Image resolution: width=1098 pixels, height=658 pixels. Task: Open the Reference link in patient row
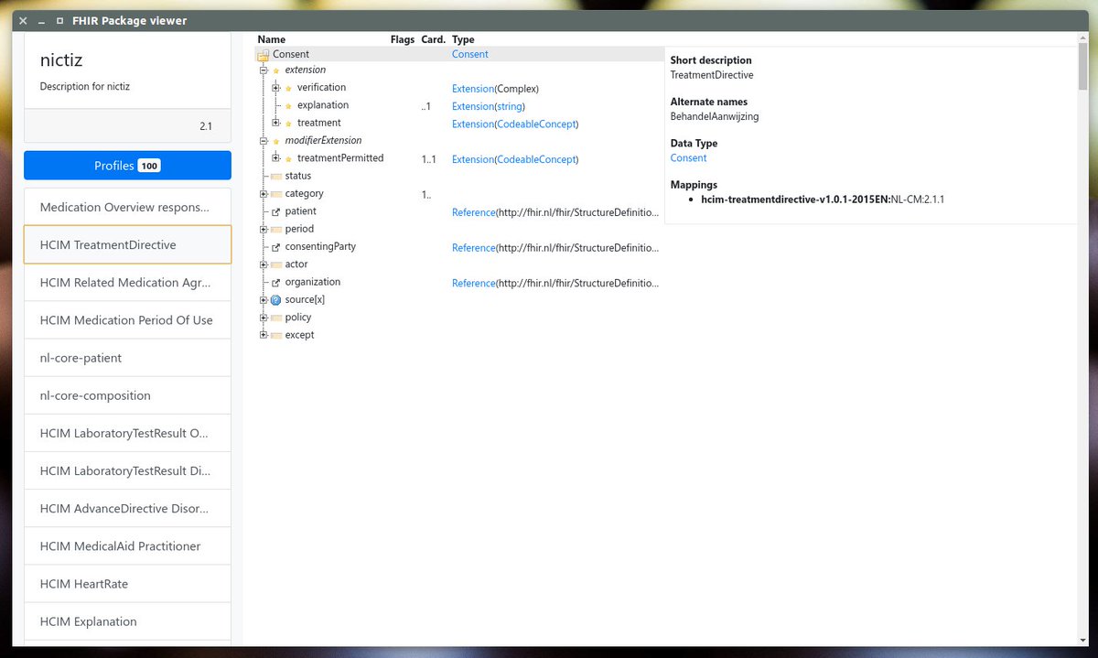pyautogui.click(x=473, y=212)
